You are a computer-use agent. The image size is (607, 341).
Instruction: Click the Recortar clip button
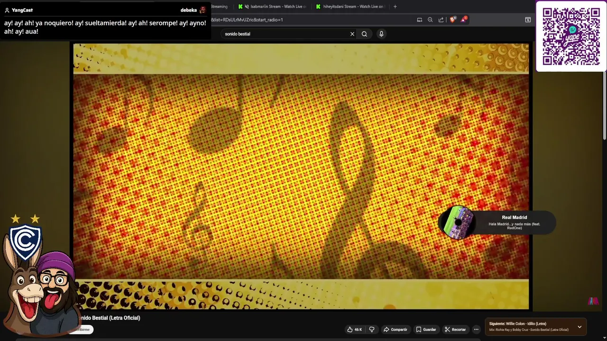pos(455,330)
